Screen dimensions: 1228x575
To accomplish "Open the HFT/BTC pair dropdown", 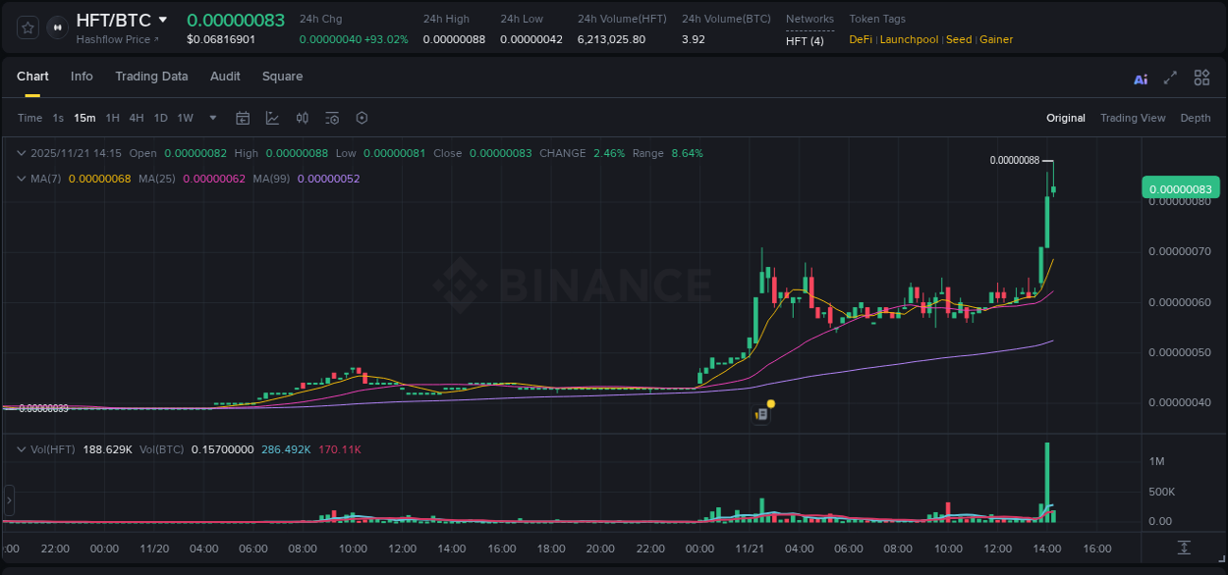I will (x=163, y=19).
